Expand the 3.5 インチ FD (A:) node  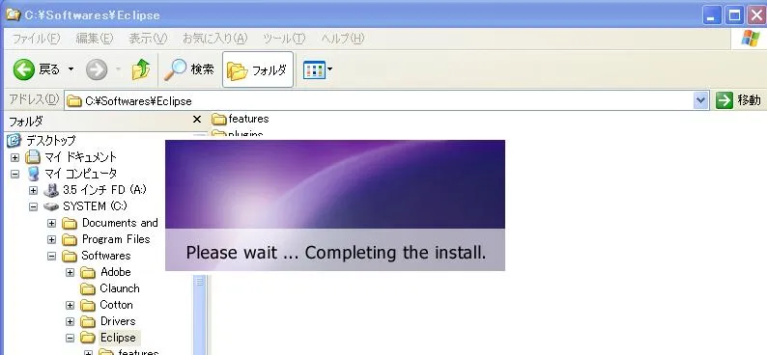point(33,190)
